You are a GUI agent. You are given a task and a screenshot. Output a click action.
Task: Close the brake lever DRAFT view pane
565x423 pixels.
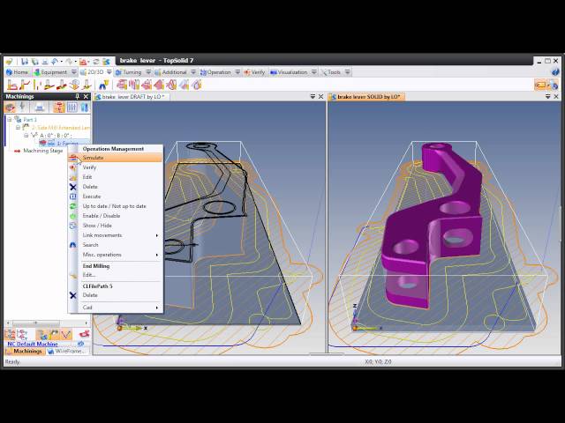pos(321,97)
